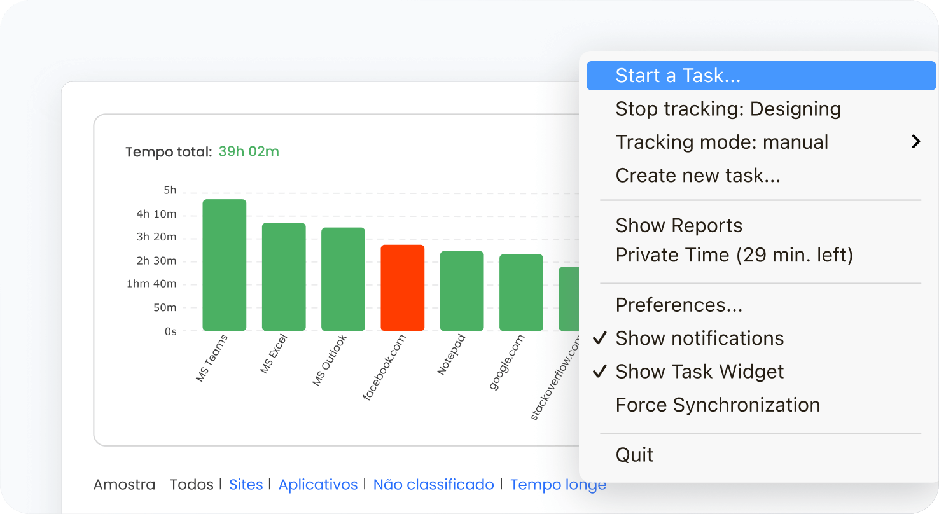The height and width of the screenshot is (514, 939).
Task: Click Private Time (29 min. left)
Action: 734,255
